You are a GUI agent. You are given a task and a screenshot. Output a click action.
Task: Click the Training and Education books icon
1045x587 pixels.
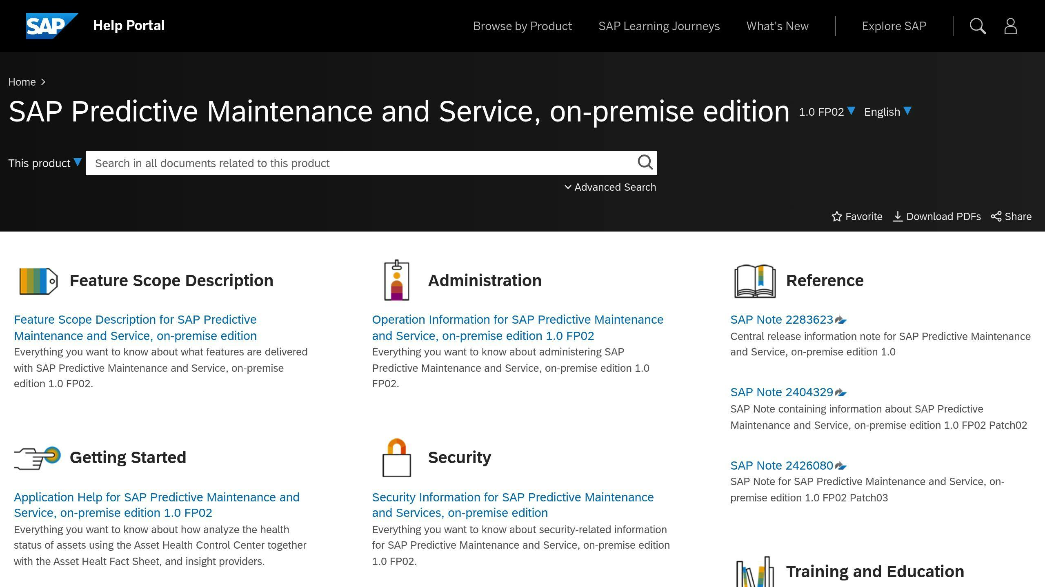pos(755,572)
